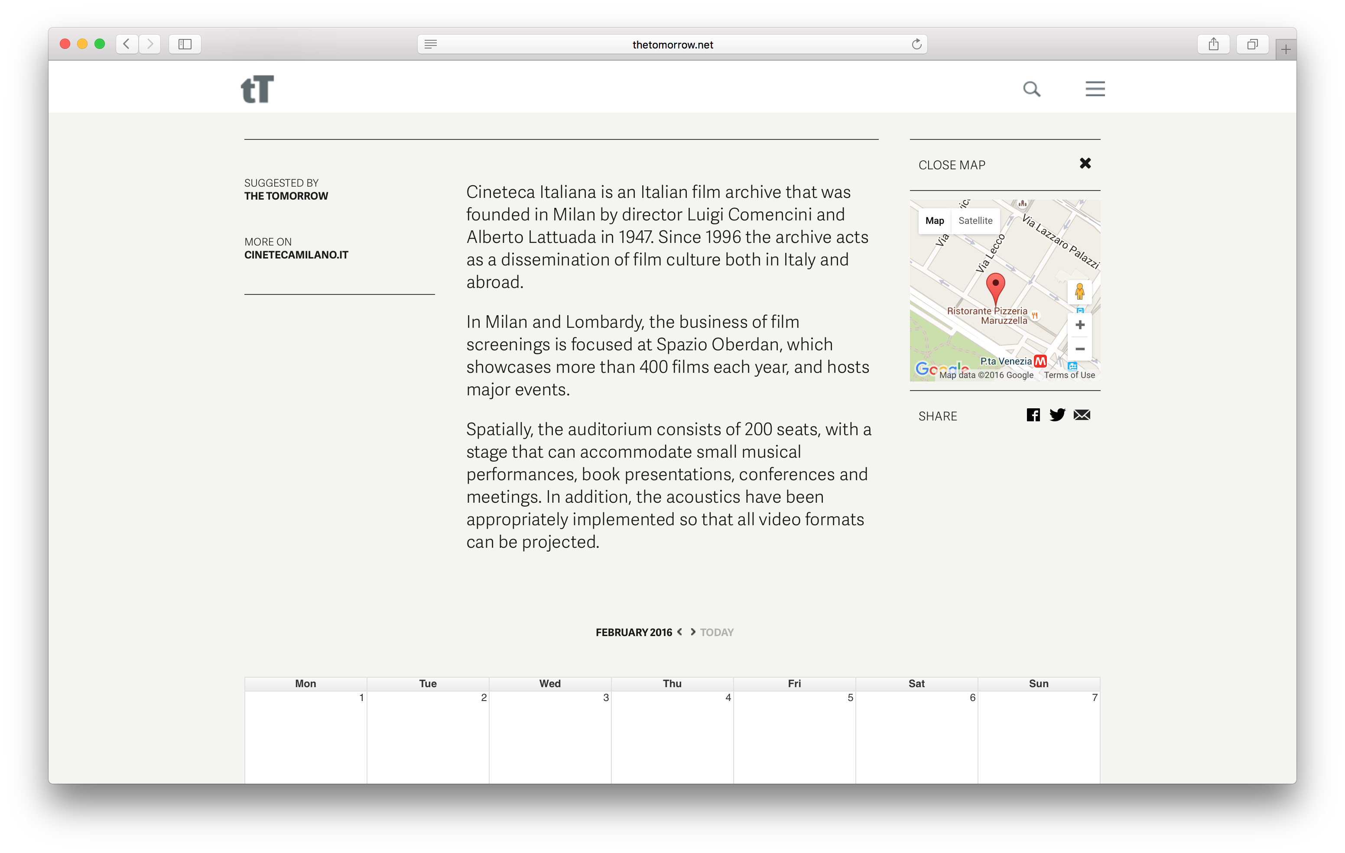
Task: Switch map to Satellite view
Action: [x=975, y=220]
